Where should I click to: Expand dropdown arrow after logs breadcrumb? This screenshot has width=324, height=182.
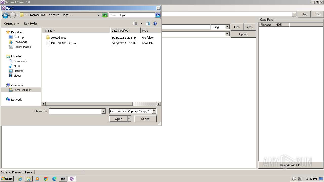70,15
